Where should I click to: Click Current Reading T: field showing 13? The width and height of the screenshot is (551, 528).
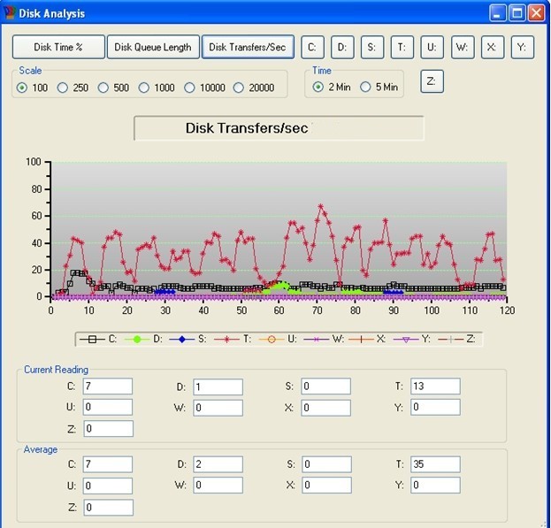pos(435,386)
